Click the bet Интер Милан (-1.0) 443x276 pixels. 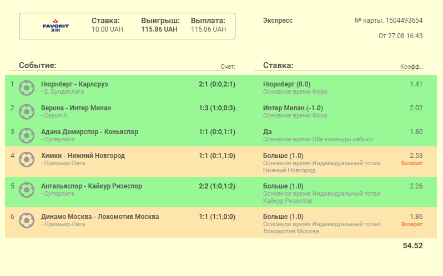293,108
